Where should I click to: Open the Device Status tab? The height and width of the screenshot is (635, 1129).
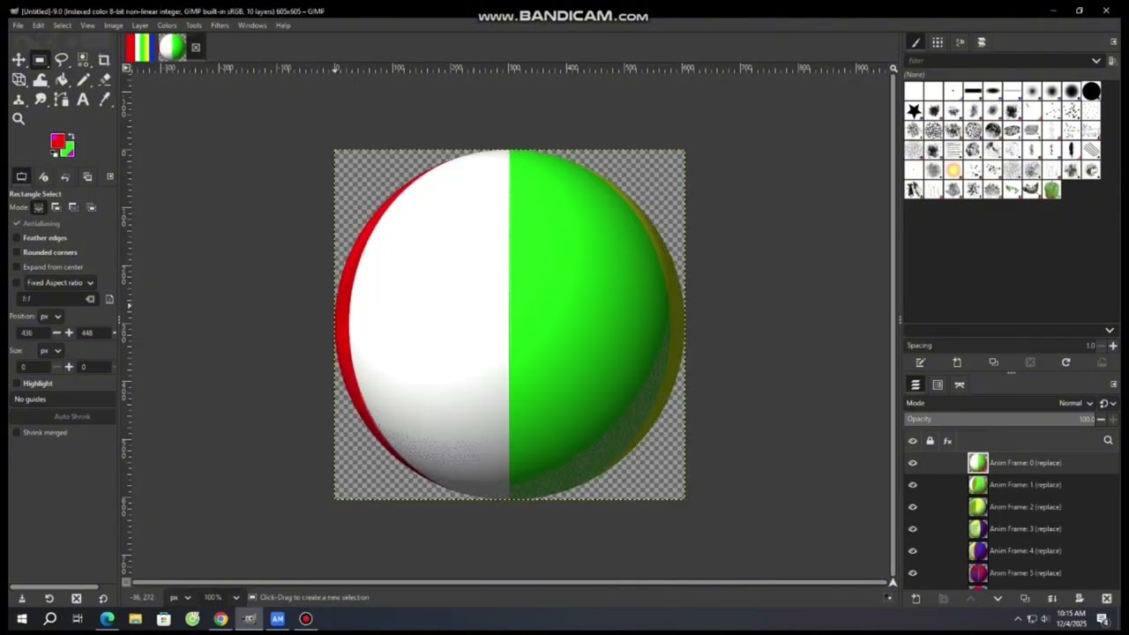pos(43,176)
